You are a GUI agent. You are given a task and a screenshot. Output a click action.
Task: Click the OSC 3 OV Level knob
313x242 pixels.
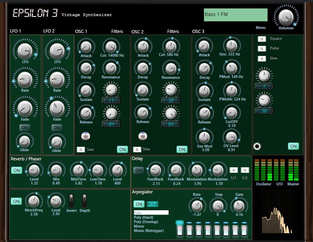pyautogui.click(x=231, y=137)
